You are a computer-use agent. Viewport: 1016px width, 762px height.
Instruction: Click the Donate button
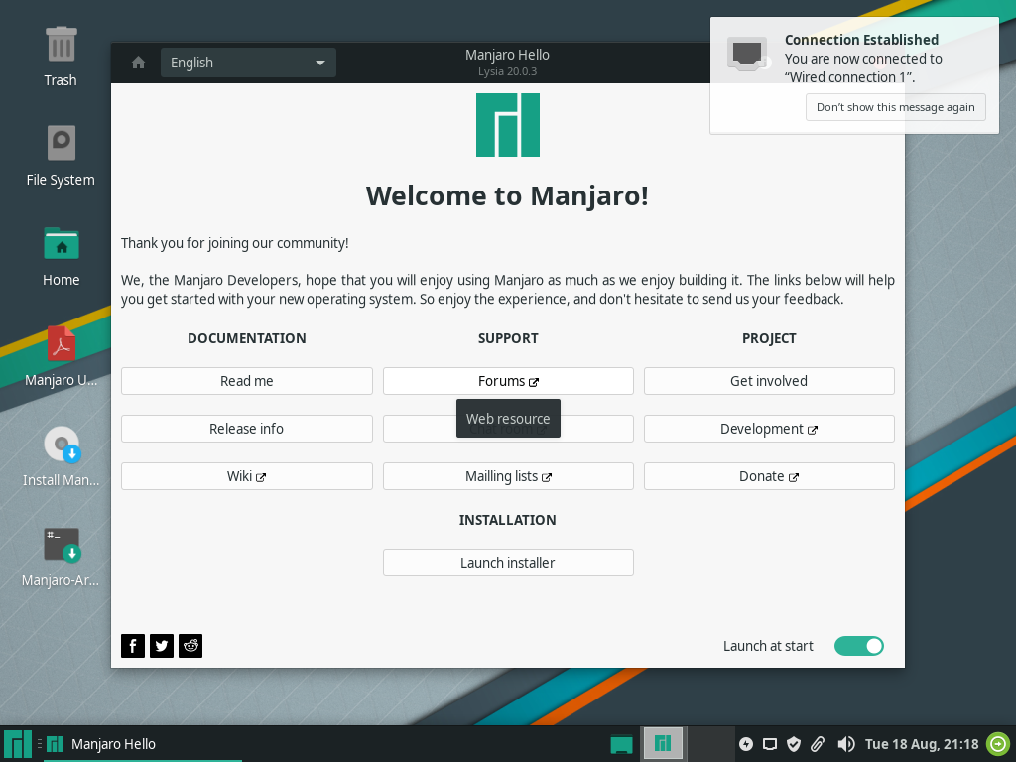pos(769,476)
